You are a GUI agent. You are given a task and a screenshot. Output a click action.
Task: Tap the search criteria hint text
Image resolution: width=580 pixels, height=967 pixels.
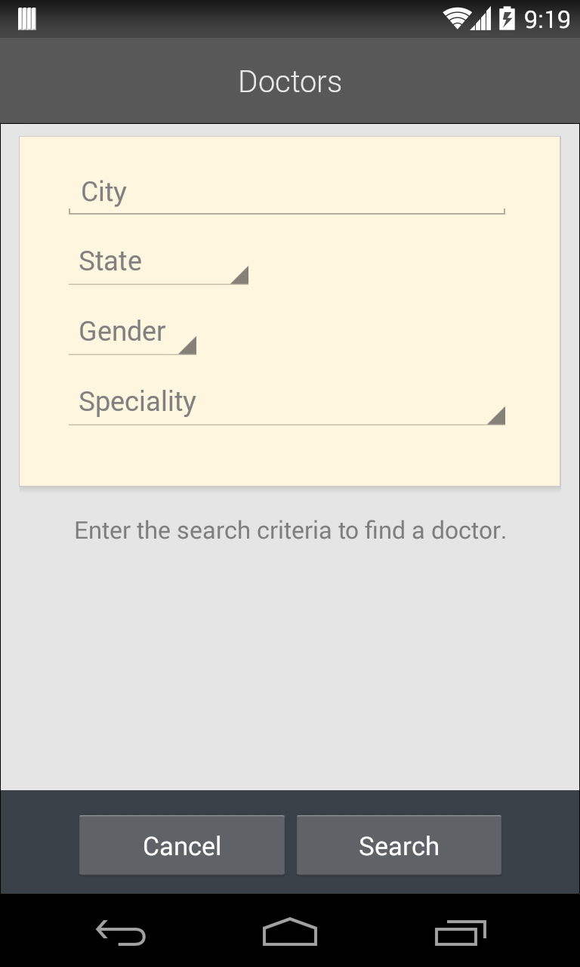coord(290,530)
